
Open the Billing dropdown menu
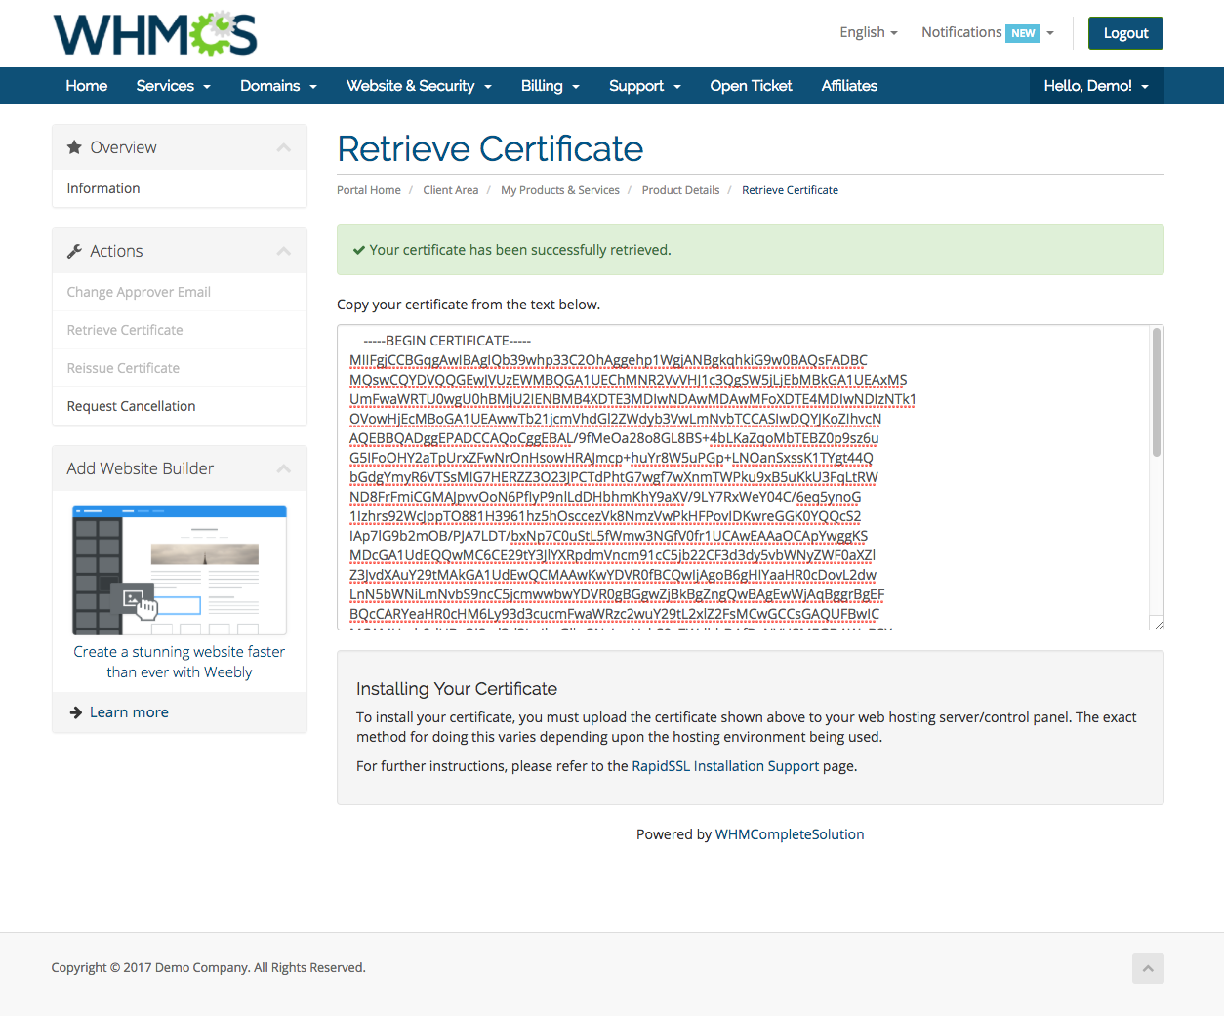click(550, 86)
